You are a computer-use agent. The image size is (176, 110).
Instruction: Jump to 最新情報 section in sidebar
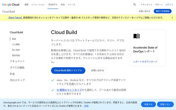click(x=16, y=55)
